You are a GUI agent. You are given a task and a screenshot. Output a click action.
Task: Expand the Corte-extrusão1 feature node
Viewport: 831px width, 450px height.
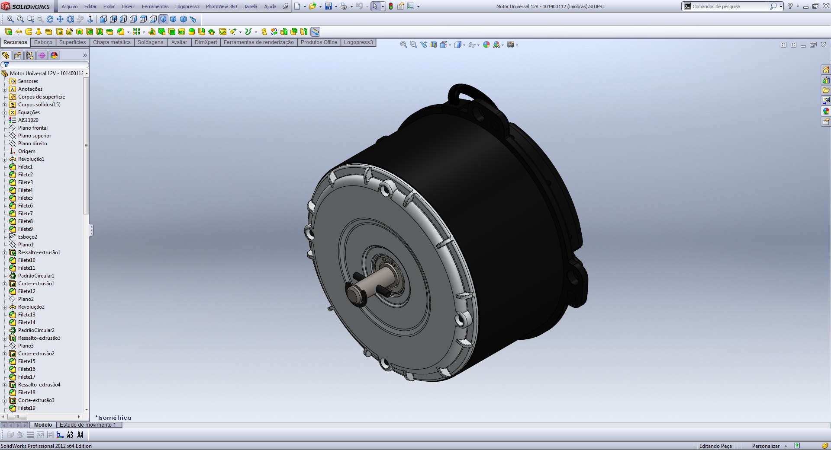pyautogui.click(x=5, y=284)
